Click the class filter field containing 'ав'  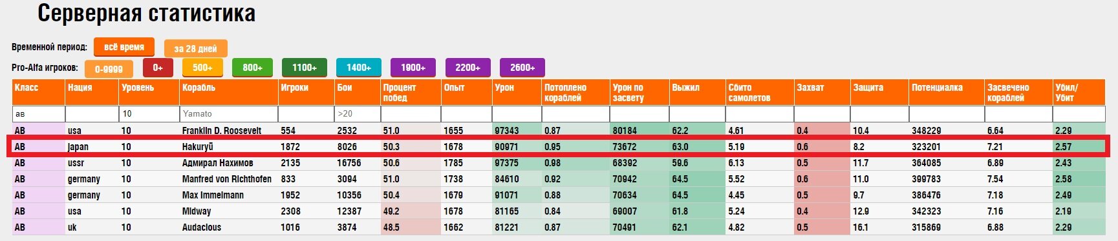[38, 114]
